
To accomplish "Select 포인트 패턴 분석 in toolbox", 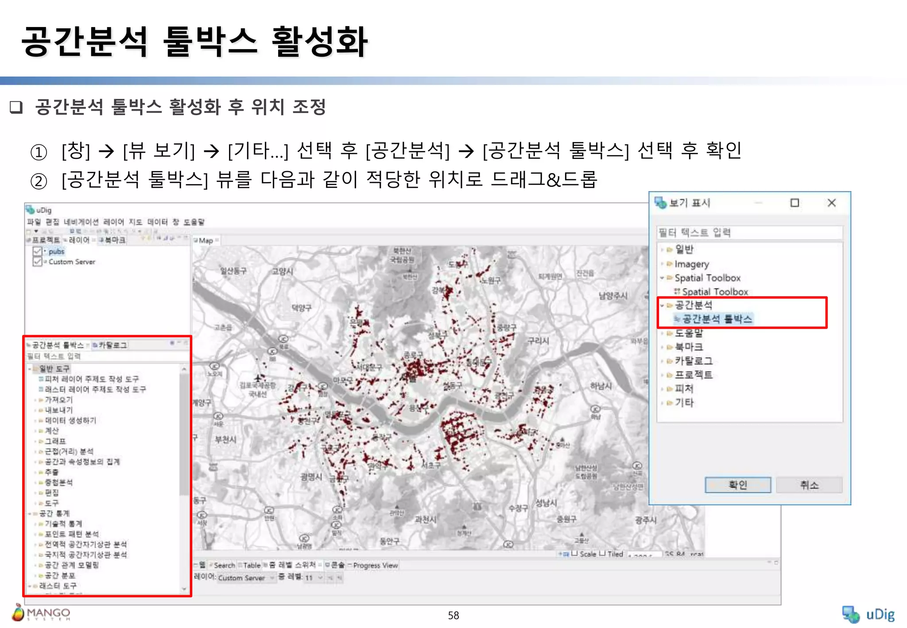I will pos(71,534).
